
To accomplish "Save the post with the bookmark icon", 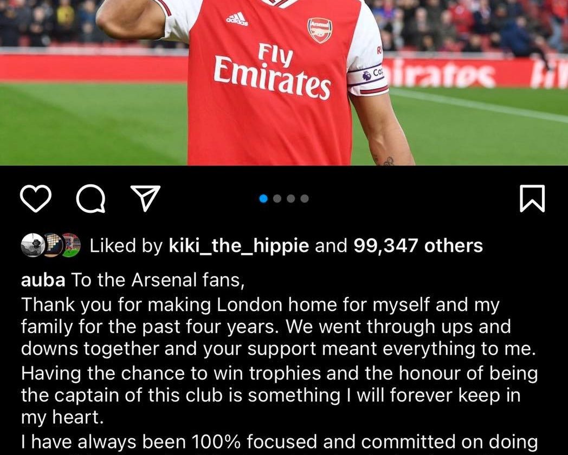I will click(532, 199).
